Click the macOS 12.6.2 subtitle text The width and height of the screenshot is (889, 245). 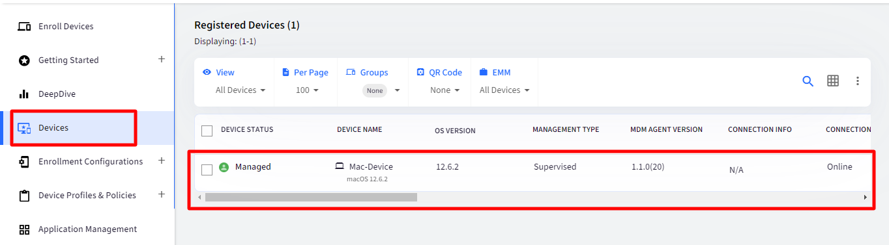tap(367, 179)
